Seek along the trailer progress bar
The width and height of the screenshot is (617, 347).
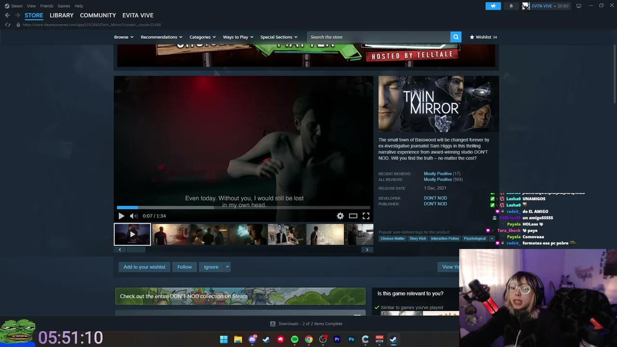coord(243,208)
